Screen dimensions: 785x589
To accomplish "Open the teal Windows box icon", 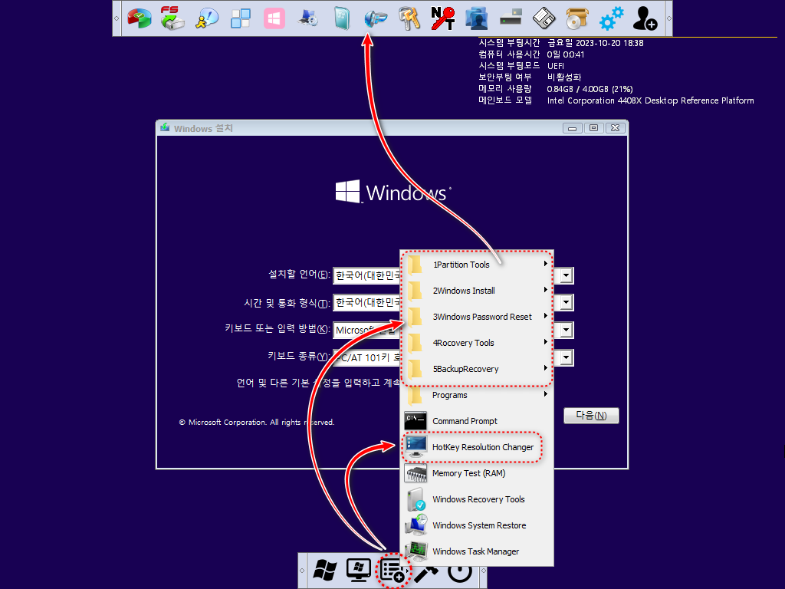I will coord(342,18).
